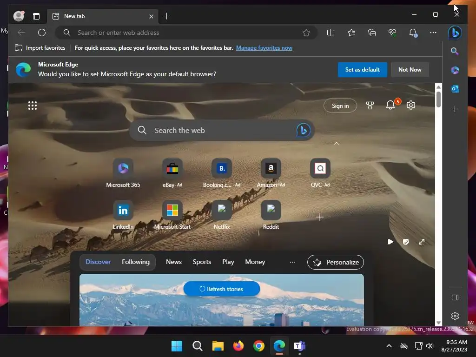This screenshot has width=476, height=357.
Task: Open edit background icon
Action: click(406, 242)
